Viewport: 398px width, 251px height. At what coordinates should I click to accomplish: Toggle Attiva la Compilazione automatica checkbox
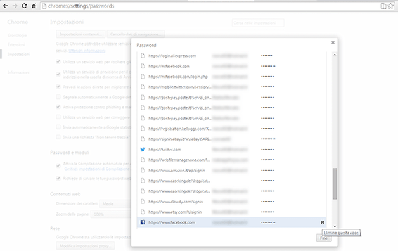[x=58, y=165]
